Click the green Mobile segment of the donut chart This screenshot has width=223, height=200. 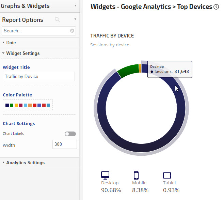coord(128,70)
